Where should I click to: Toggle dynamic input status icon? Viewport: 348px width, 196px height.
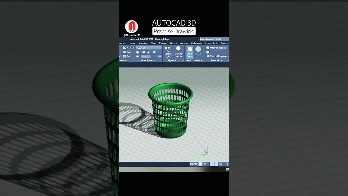coord(212,164)
